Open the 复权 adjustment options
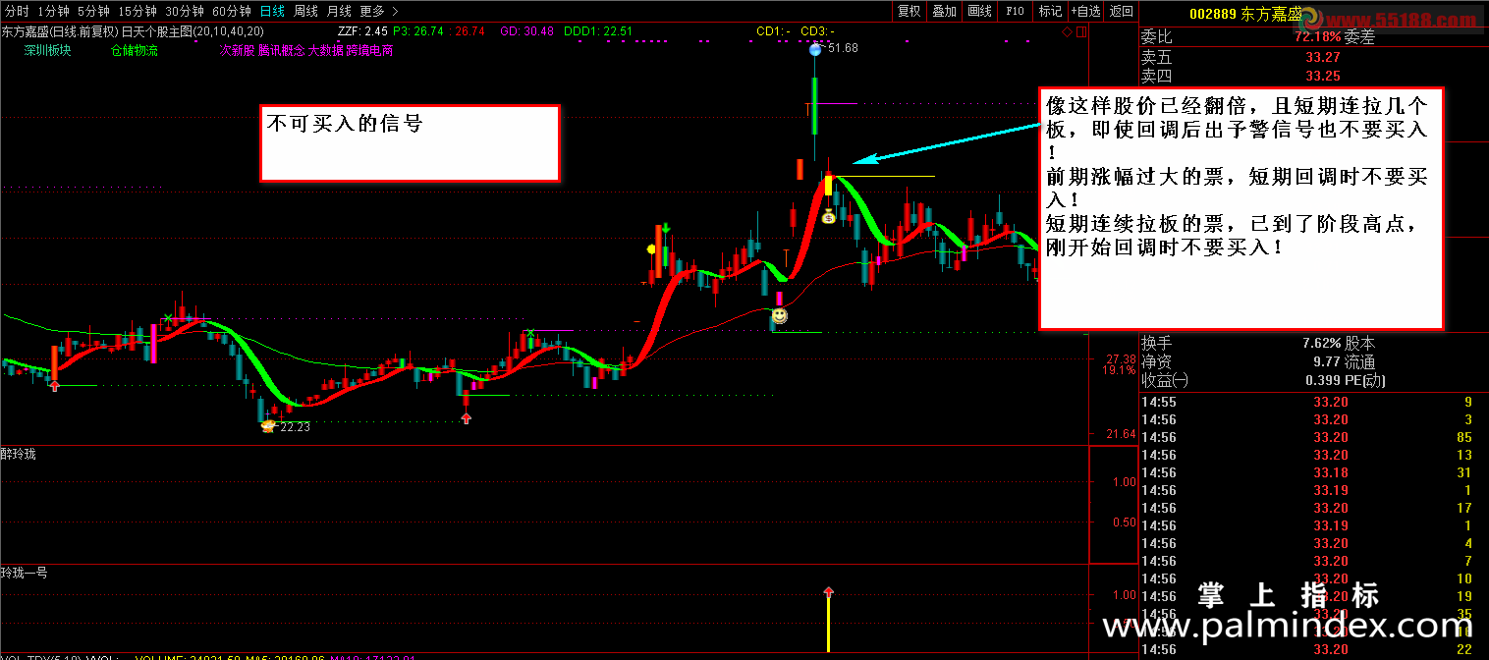This screenshot has width=1489, height=660. (910, 11)
